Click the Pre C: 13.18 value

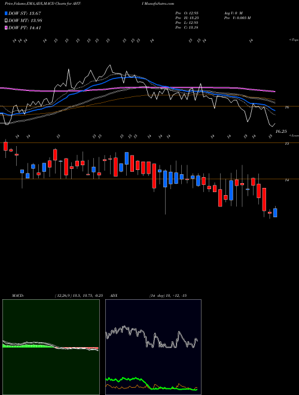point(187,28)
